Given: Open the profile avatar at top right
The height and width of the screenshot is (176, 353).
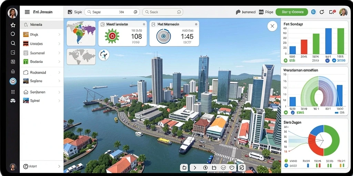Looking at the screenshot, I should [343, 12].
